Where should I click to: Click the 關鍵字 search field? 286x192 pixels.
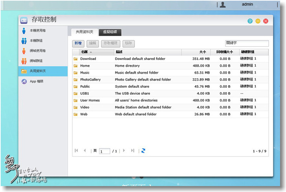[247, 43]
